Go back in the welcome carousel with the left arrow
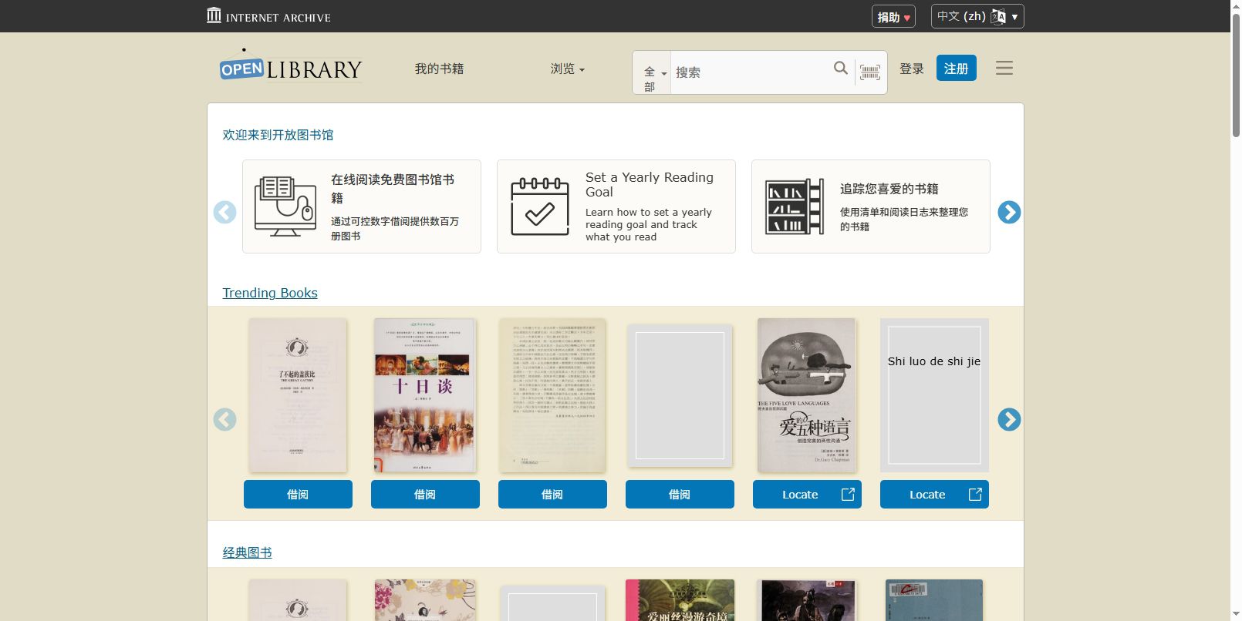This screenshot has width=1242, height=621. tap(224, 213)
